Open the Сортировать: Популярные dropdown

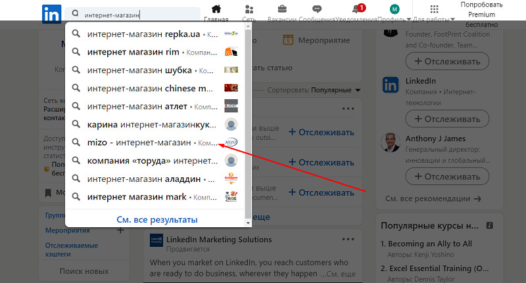coord(314,90)
